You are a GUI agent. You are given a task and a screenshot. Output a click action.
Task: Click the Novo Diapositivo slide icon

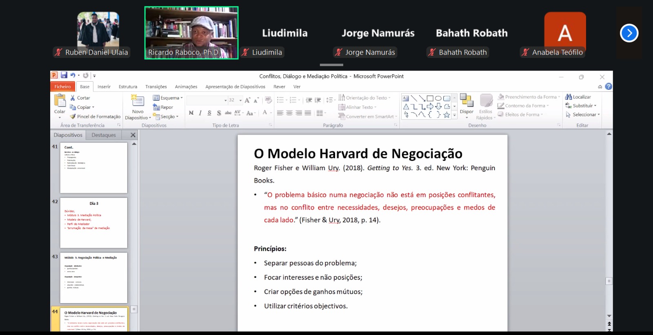coord(138,100)
